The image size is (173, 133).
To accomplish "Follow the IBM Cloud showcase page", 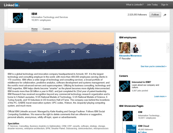I will tap(142, 132).
